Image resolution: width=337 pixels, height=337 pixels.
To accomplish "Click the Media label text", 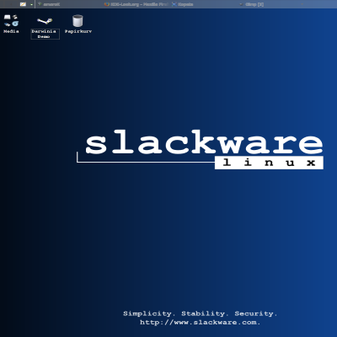I will click(x=11, y=31).
